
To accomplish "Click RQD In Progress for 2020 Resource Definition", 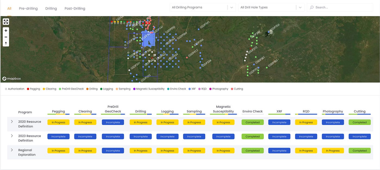I will click(x=306, y=122).
